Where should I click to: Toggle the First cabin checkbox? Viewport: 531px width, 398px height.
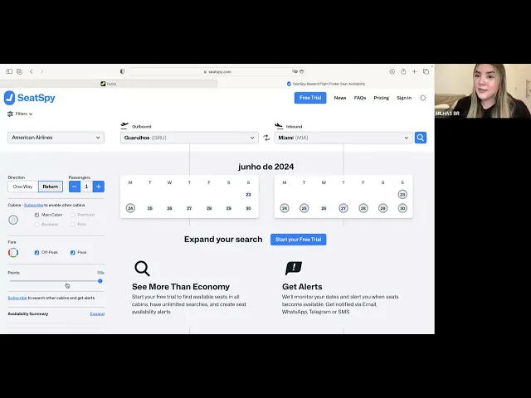72,225
